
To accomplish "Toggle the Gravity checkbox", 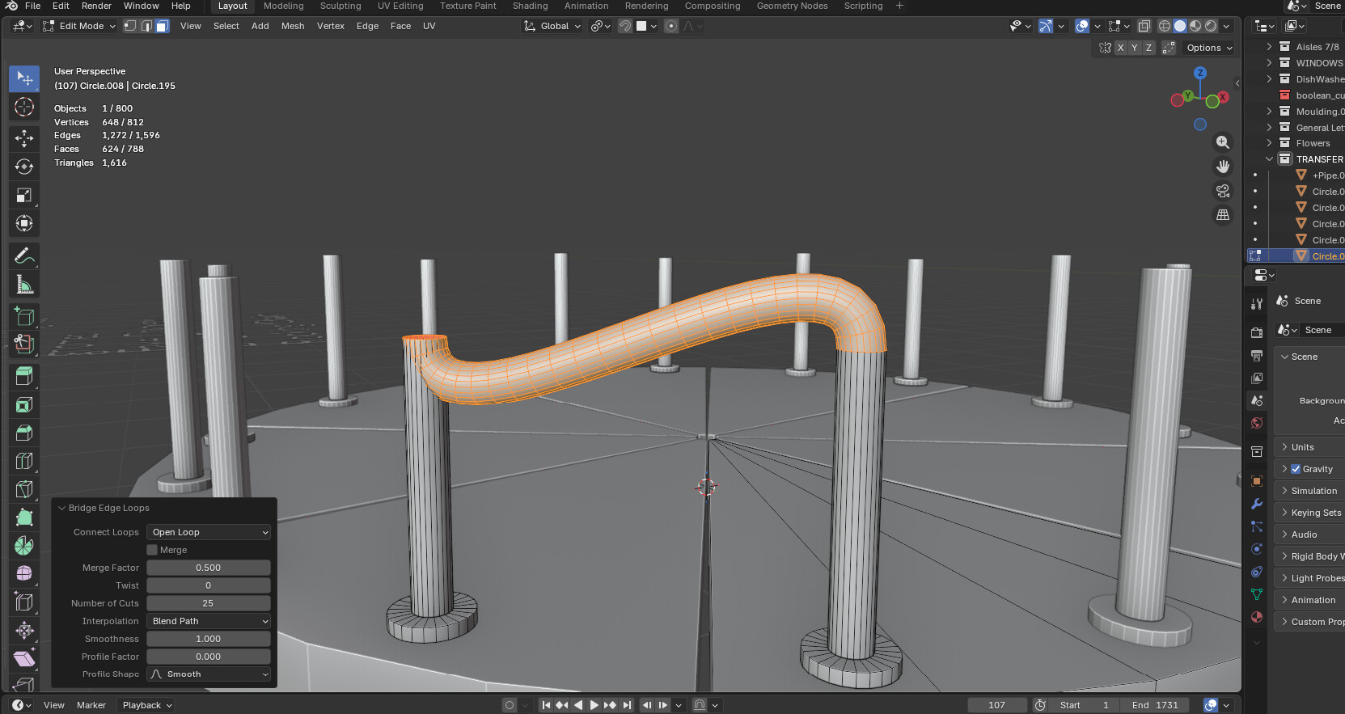I will [1296, 469].
